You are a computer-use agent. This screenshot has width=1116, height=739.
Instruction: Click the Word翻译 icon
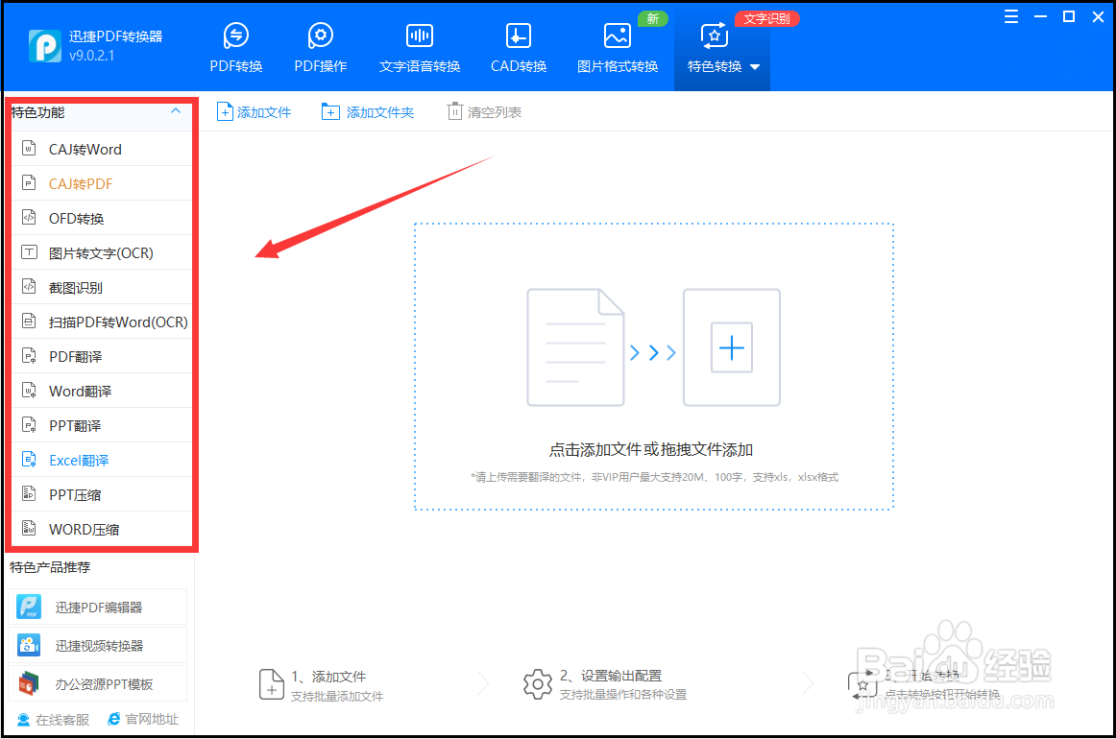[29, 391]
